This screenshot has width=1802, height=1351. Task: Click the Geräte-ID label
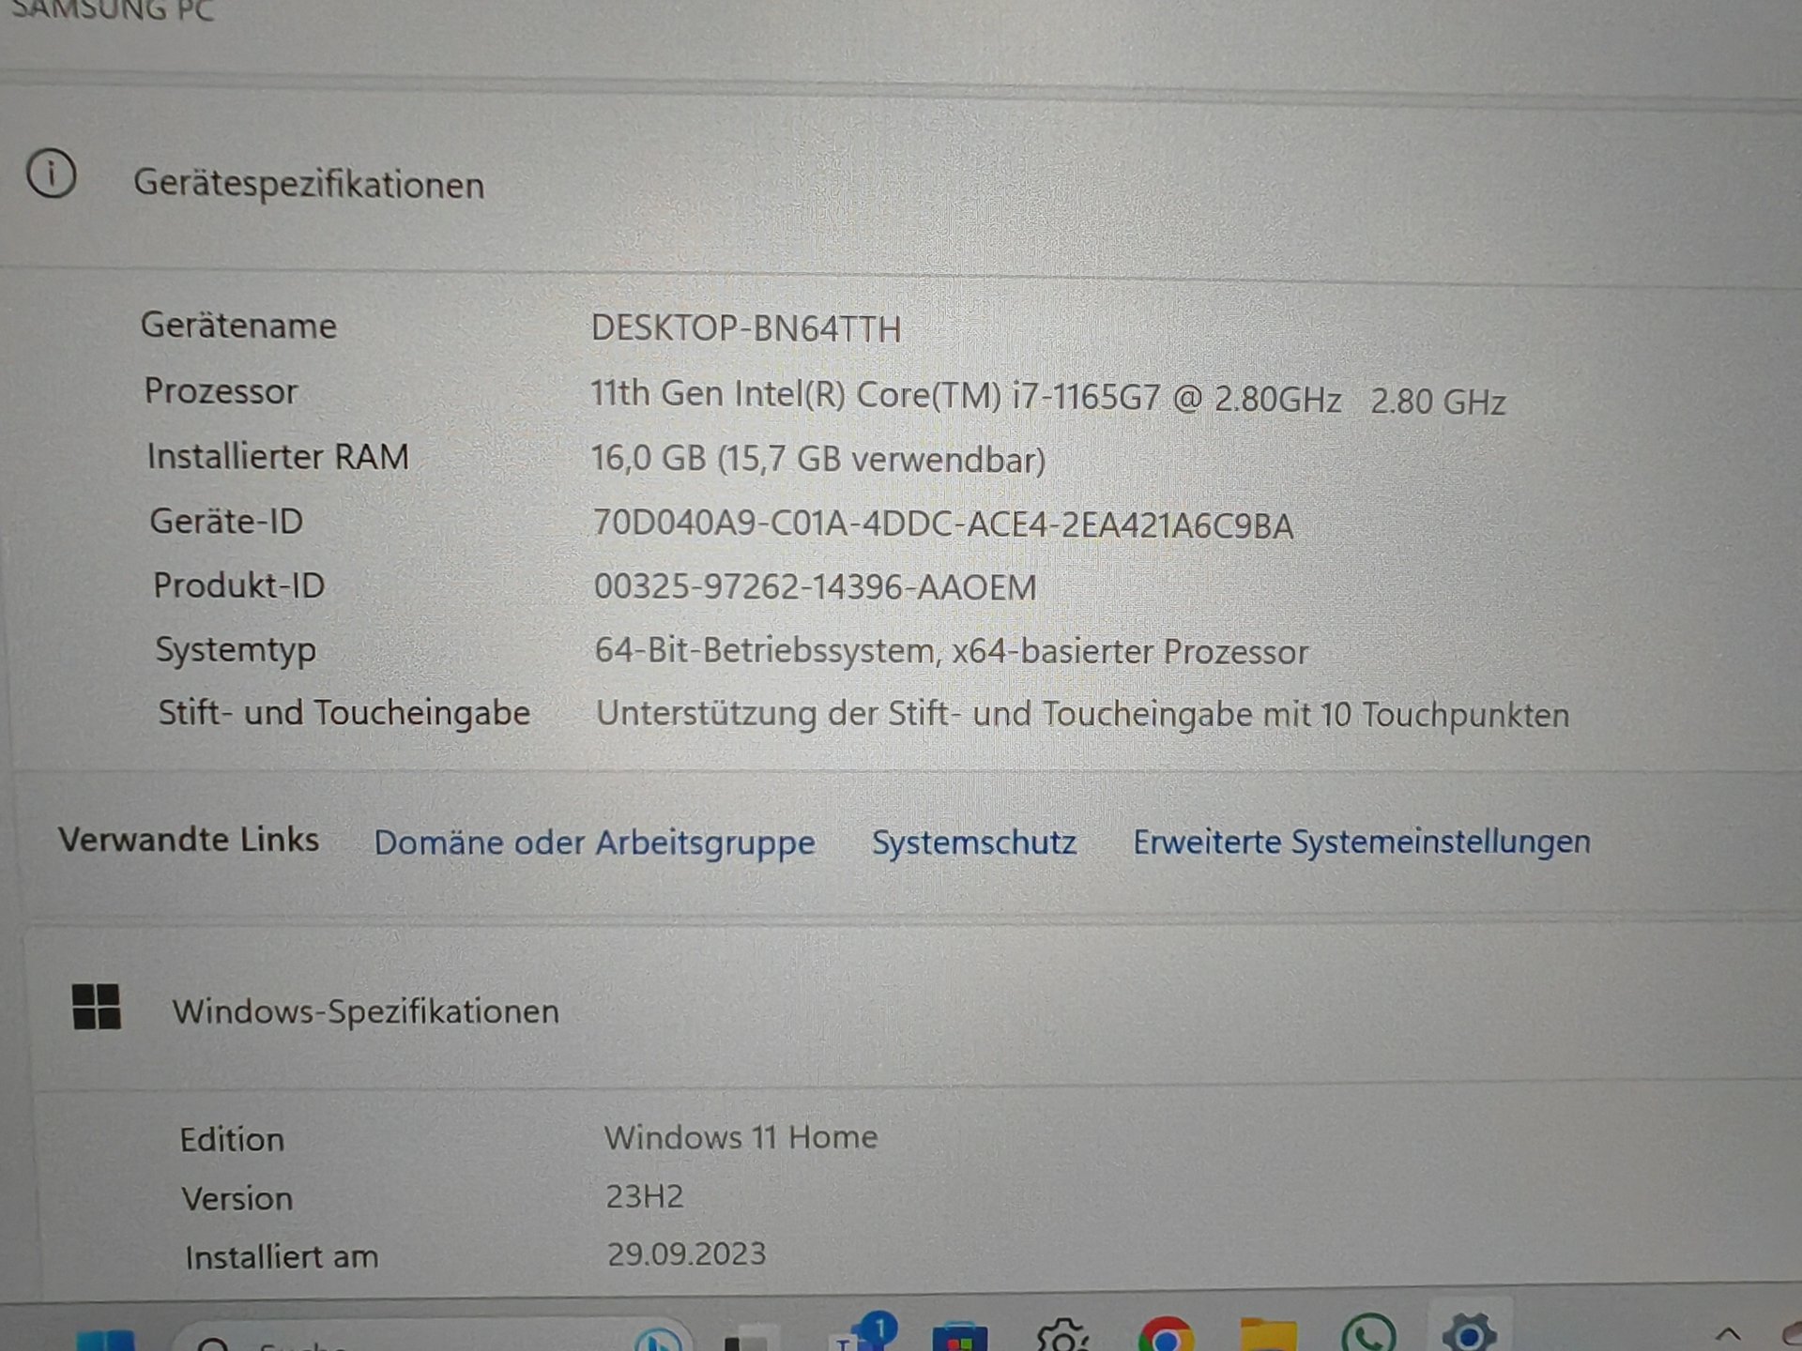click(x=226, y=521)
